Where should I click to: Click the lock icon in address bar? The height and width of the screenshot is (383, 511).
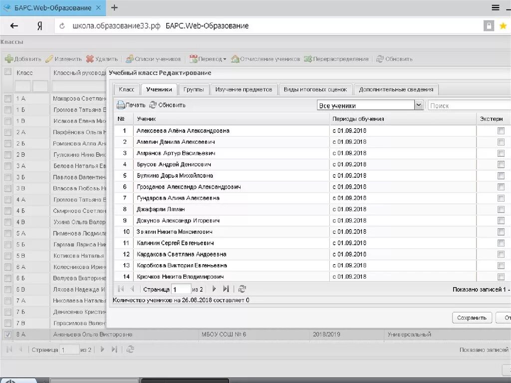[489, 26]
